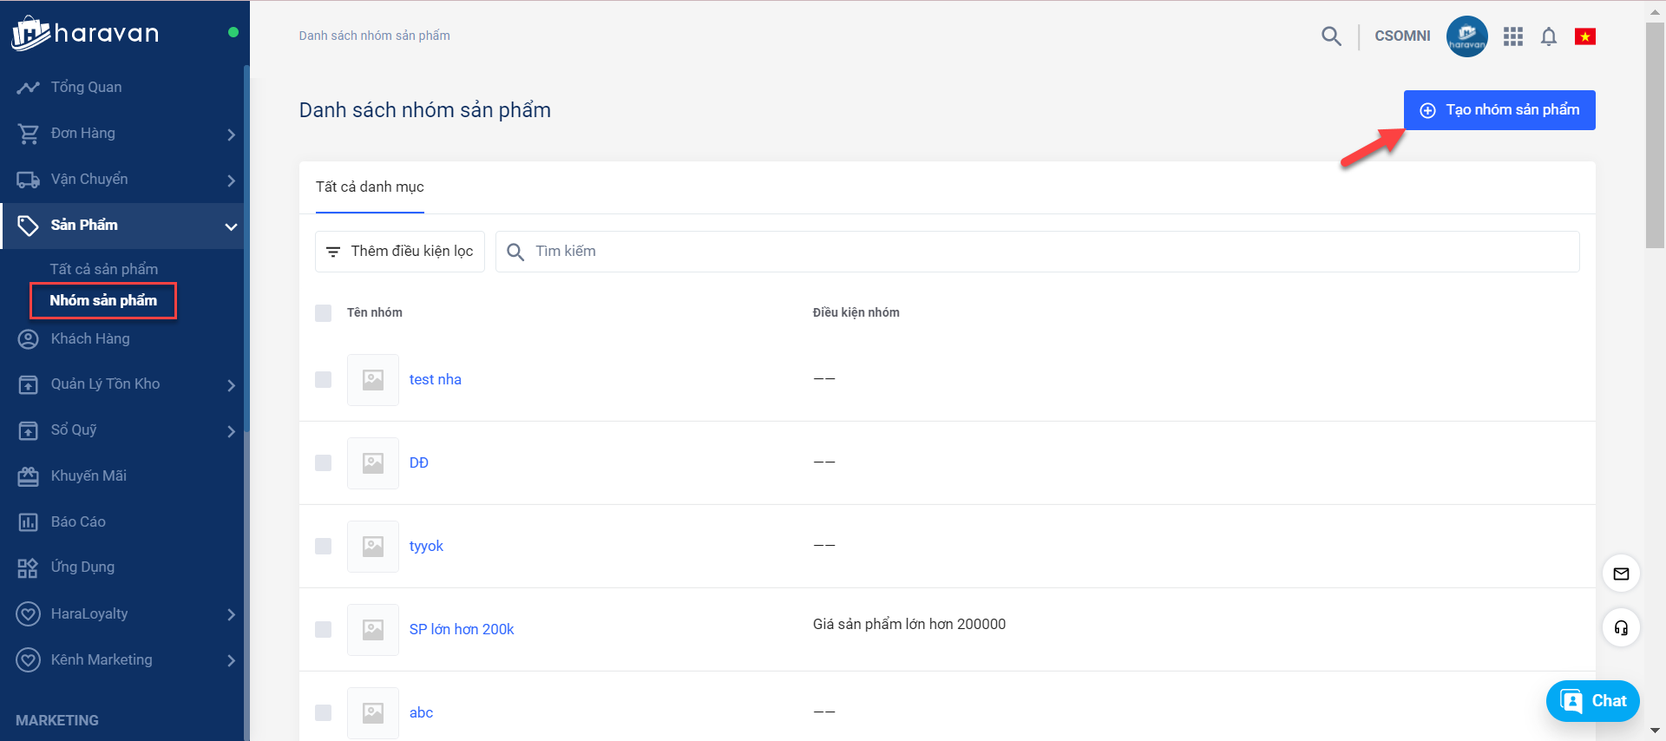Click Tạo nhóm sản phẩm button

[x=1499, y=110]
